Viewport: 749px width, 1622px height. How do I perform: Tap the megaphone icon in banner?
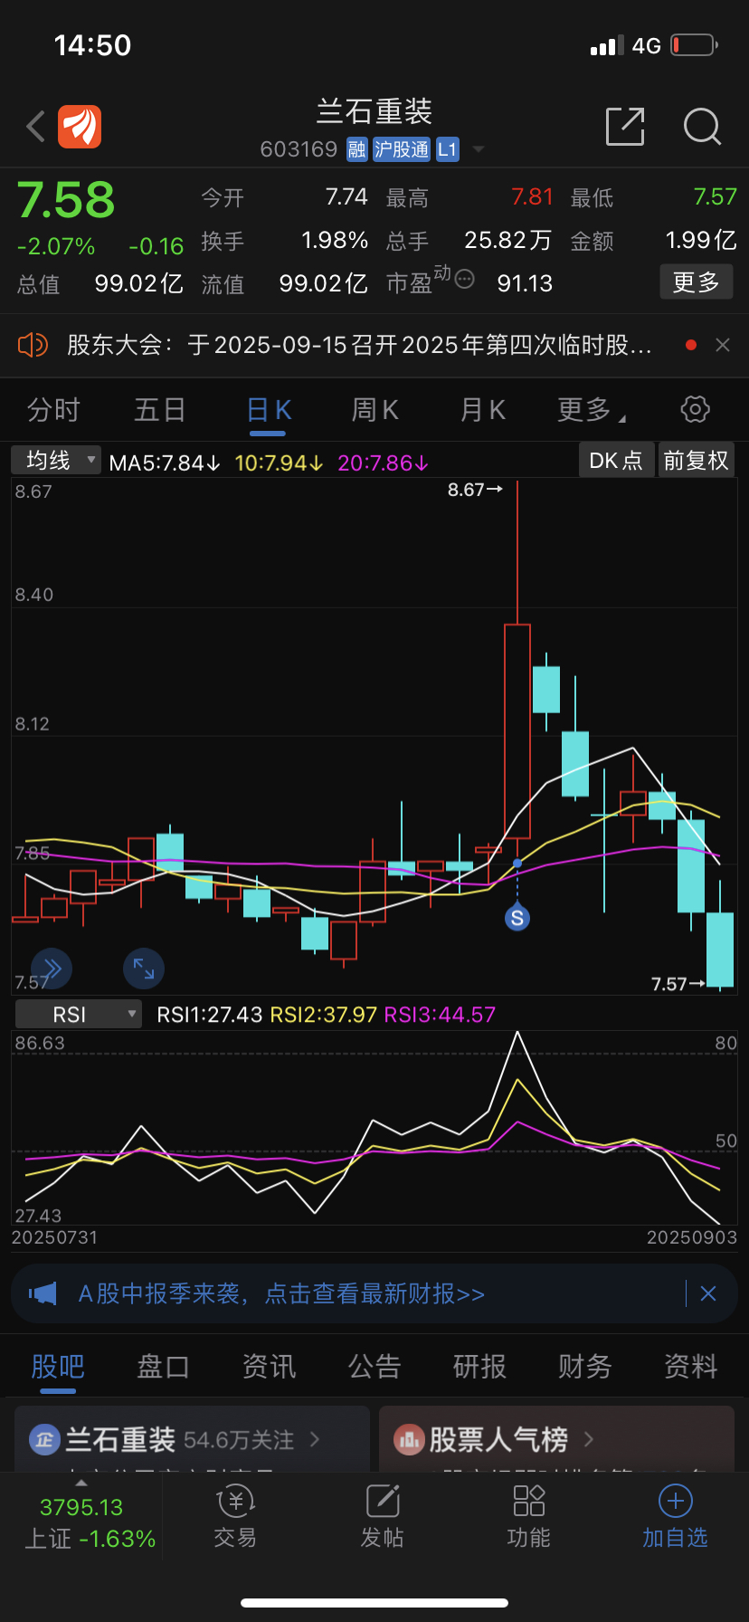pyautogui.click(x=43, y=1293)
